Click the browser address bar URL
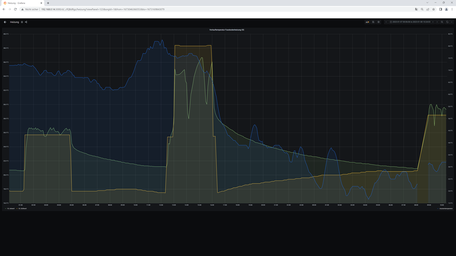Screen dimensions: 456x256 103,9
